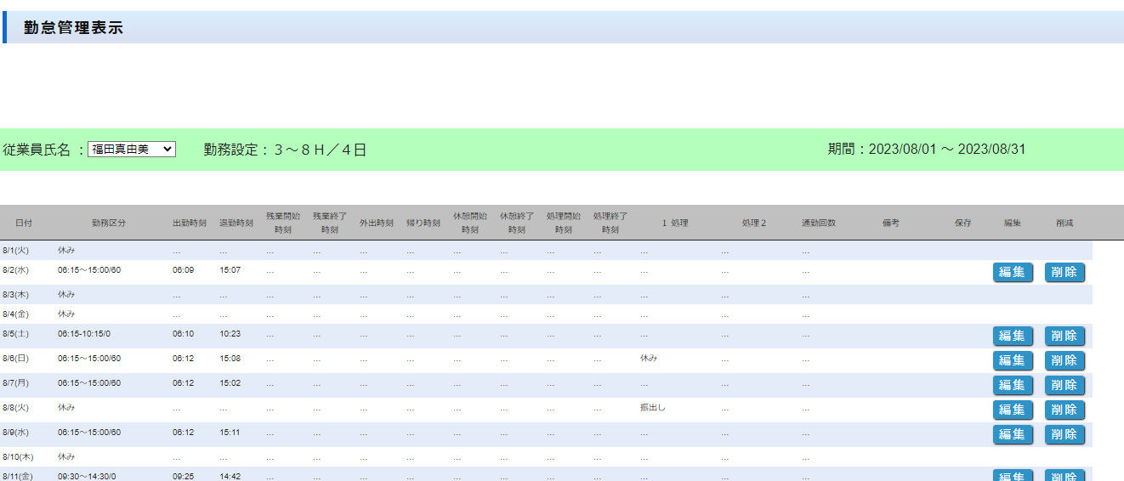Edit the 8/5(土) attendance record
Viewport: 1124px width, 481px height.
(1013, 336)
